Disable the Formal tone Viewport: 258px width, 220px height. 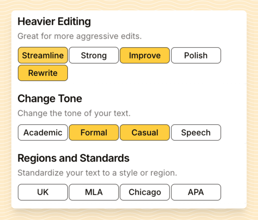pos(93,132)
